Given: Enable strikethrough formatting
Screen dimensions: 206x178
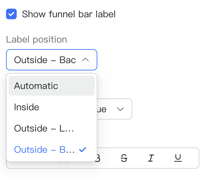Looking at the screenshot, I should 124,158.
